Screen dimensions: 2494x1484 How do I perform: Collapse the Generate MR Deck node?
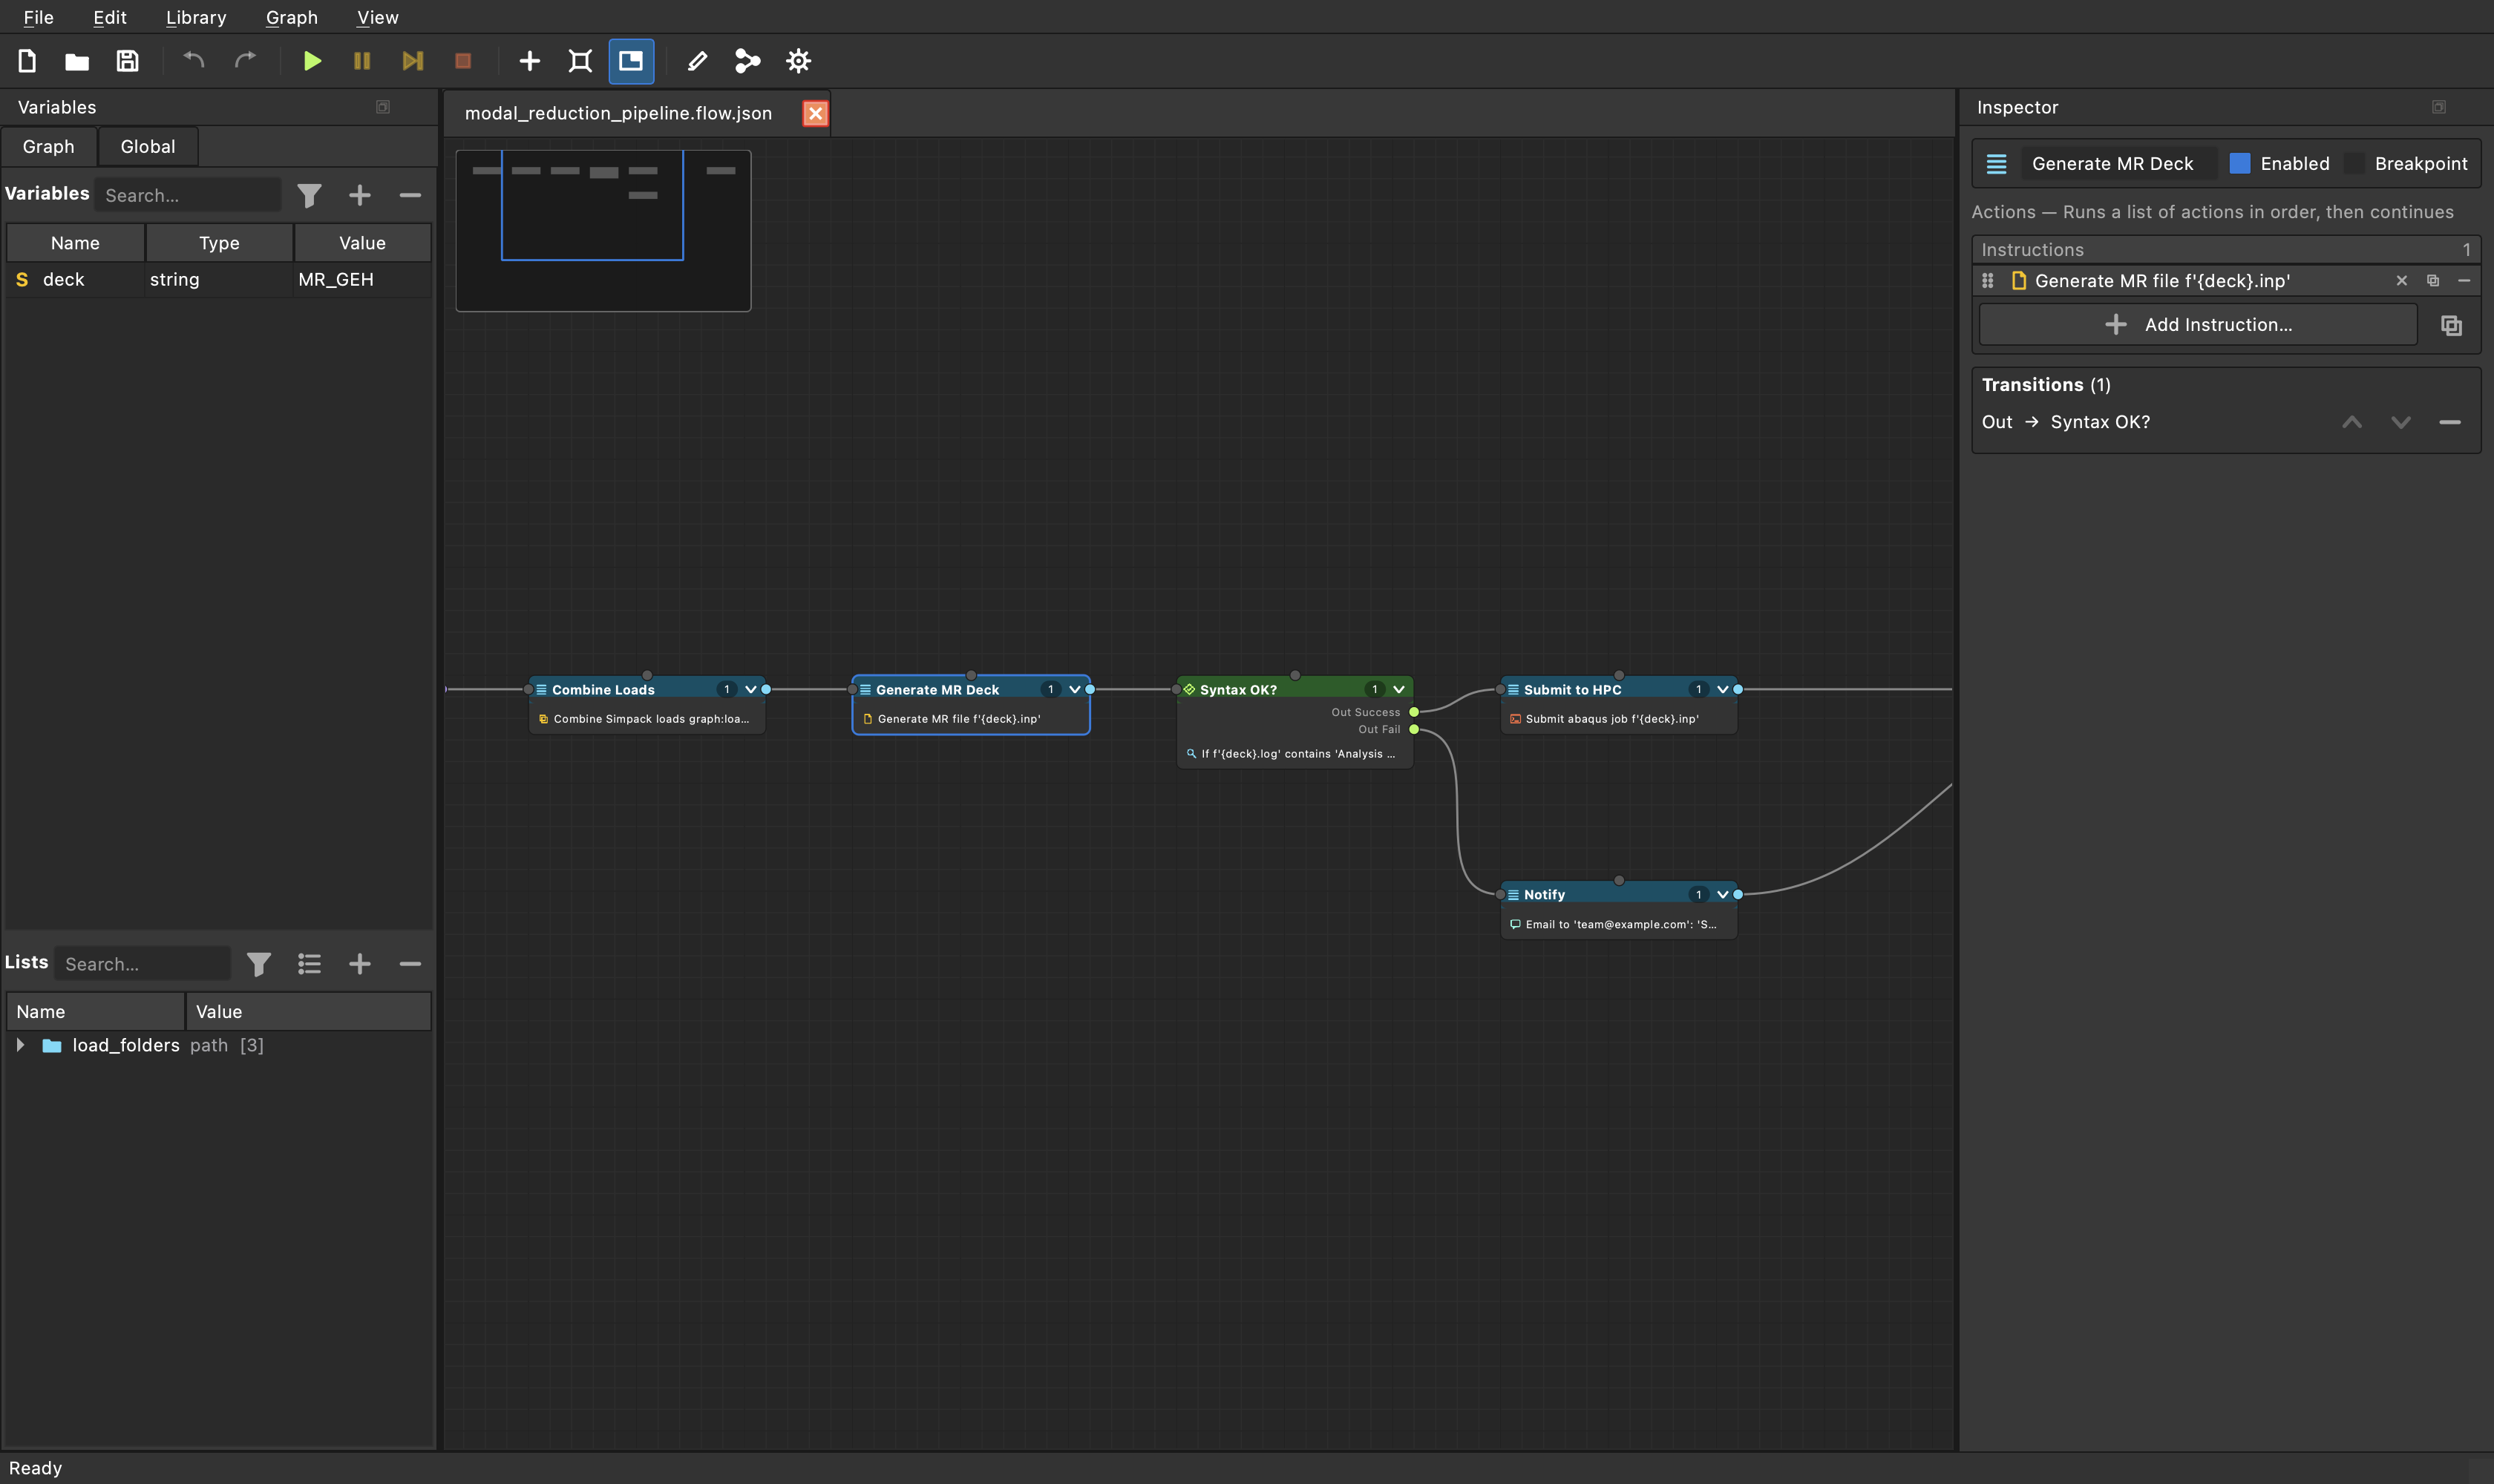pos(1076,689)
